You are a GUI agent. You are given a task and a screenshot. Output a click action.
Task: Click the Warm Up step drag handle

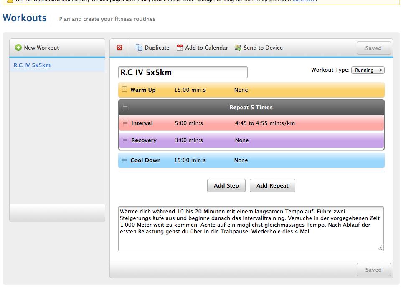[124, 90]
